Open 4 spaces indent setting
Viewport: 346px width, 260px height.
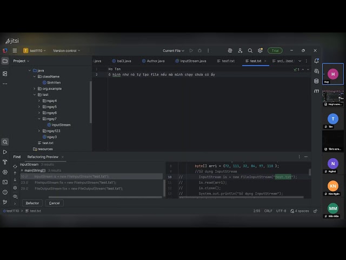[300, 211]
